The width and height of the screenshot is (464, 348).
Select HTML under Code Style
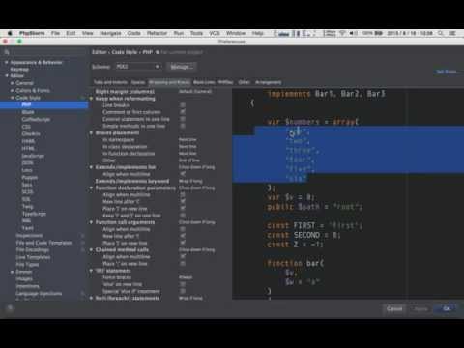coord(28,148)
